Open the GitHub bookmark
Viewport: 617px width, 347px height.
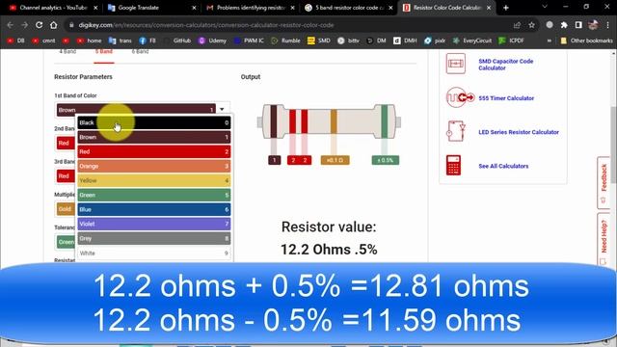click(177, 40)
